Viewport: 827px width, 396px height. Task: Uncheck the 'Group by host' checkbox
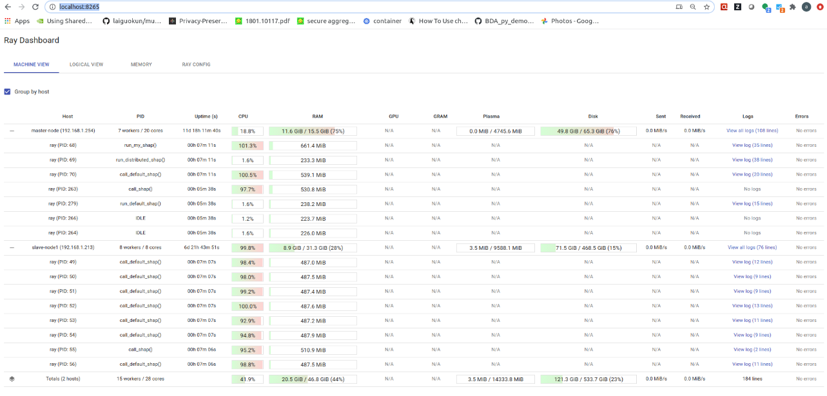click(x=8, y=91)
